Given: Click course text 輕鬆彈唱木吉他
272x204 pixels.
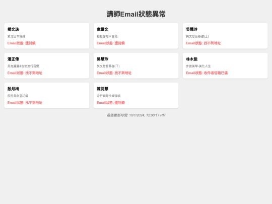Looking at the screenshot, I should pos(107,36).
